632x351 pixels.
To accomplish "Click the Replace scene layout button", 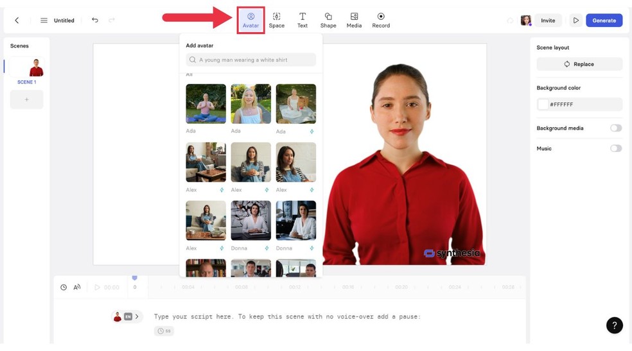I will click(x=579, y=64).
